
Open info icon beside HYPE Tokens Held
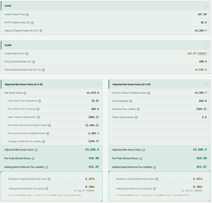pos(32,23)
